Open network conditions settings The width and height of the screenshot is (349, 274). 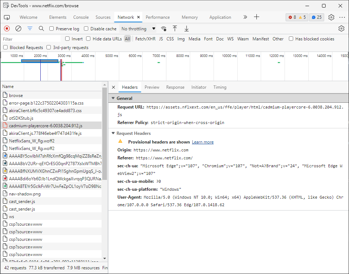click(x=164, y=28)
